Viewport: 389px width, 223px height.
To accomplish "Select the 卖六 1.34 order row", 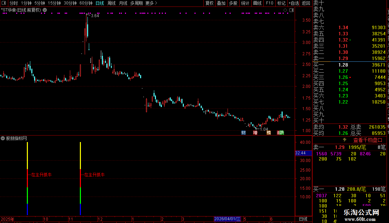I will [349, 27].
